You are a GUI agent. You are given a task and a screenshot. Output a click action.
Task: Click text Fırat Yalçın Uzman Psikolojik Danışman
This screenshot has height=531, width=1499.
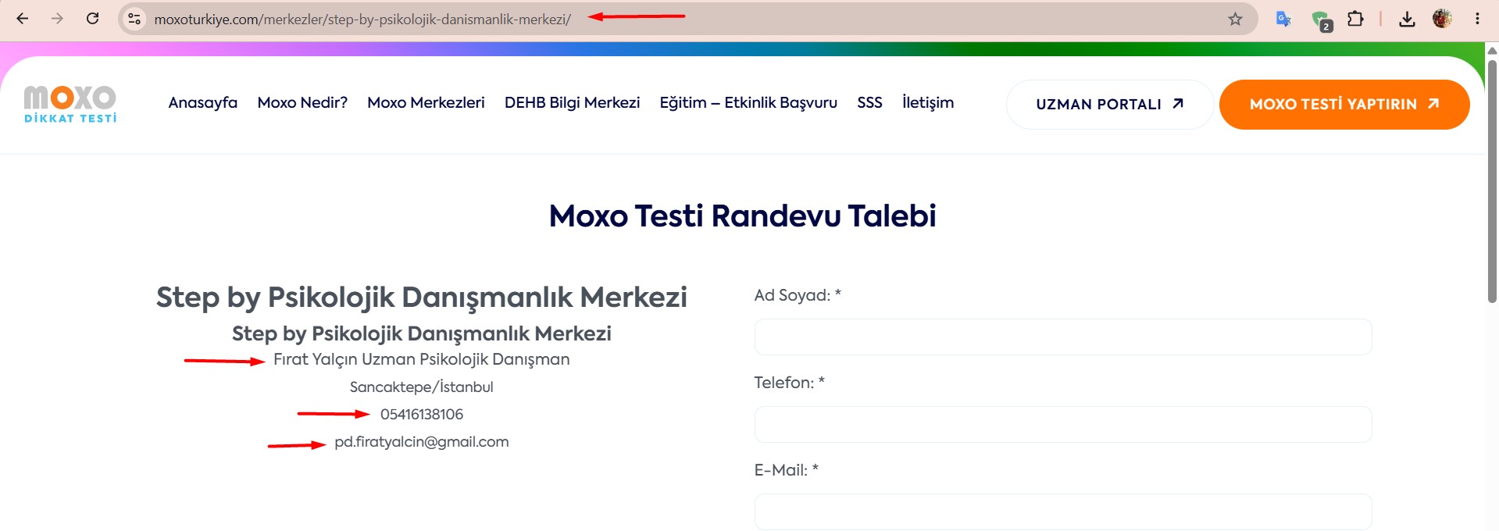tap(422, 359)
